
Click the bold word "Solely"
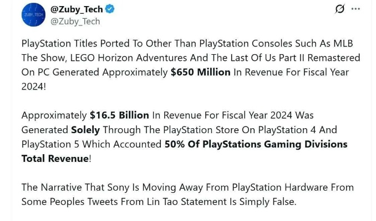(85, 130)
